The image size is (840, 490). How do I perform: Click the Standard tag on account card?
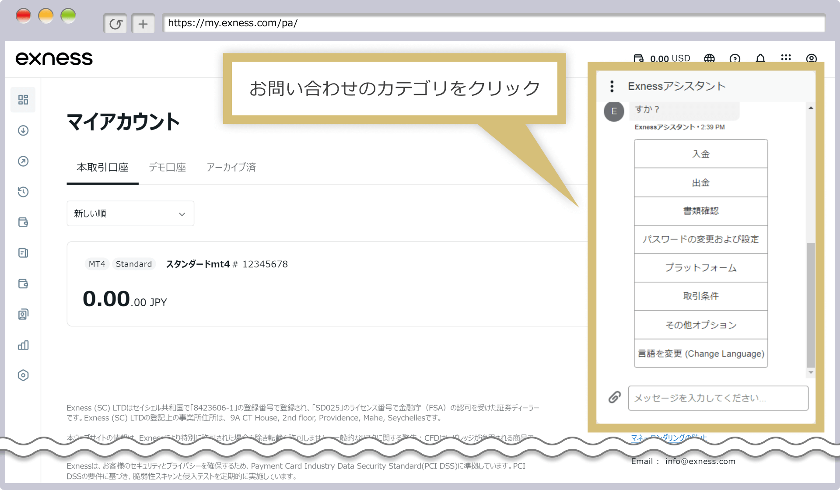(x=134, y=264)
